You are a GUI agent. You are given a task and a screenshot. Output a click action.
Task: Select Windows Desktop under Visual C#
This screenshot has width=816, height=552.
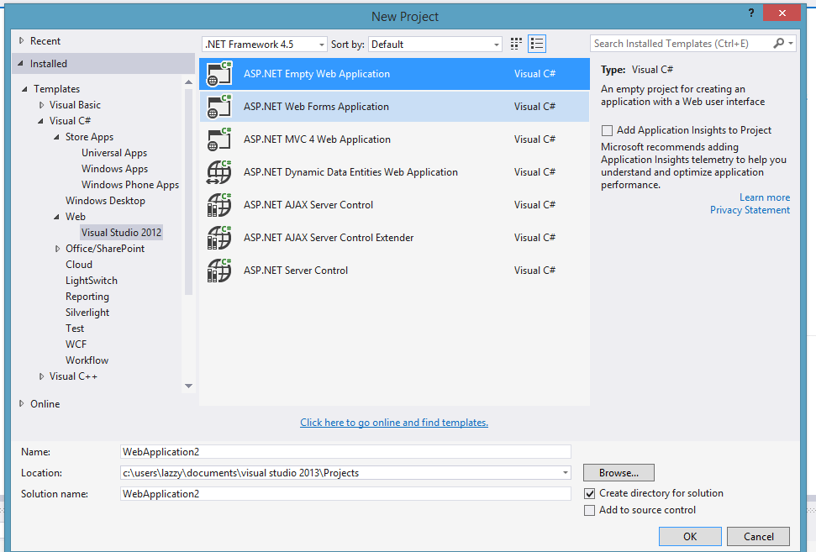coord(105,201)
